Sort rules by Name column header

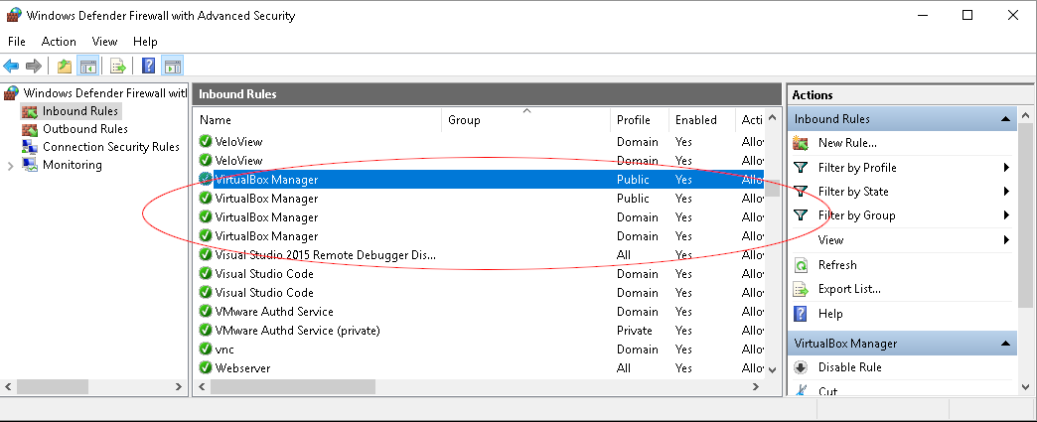[x=318, y=120]
